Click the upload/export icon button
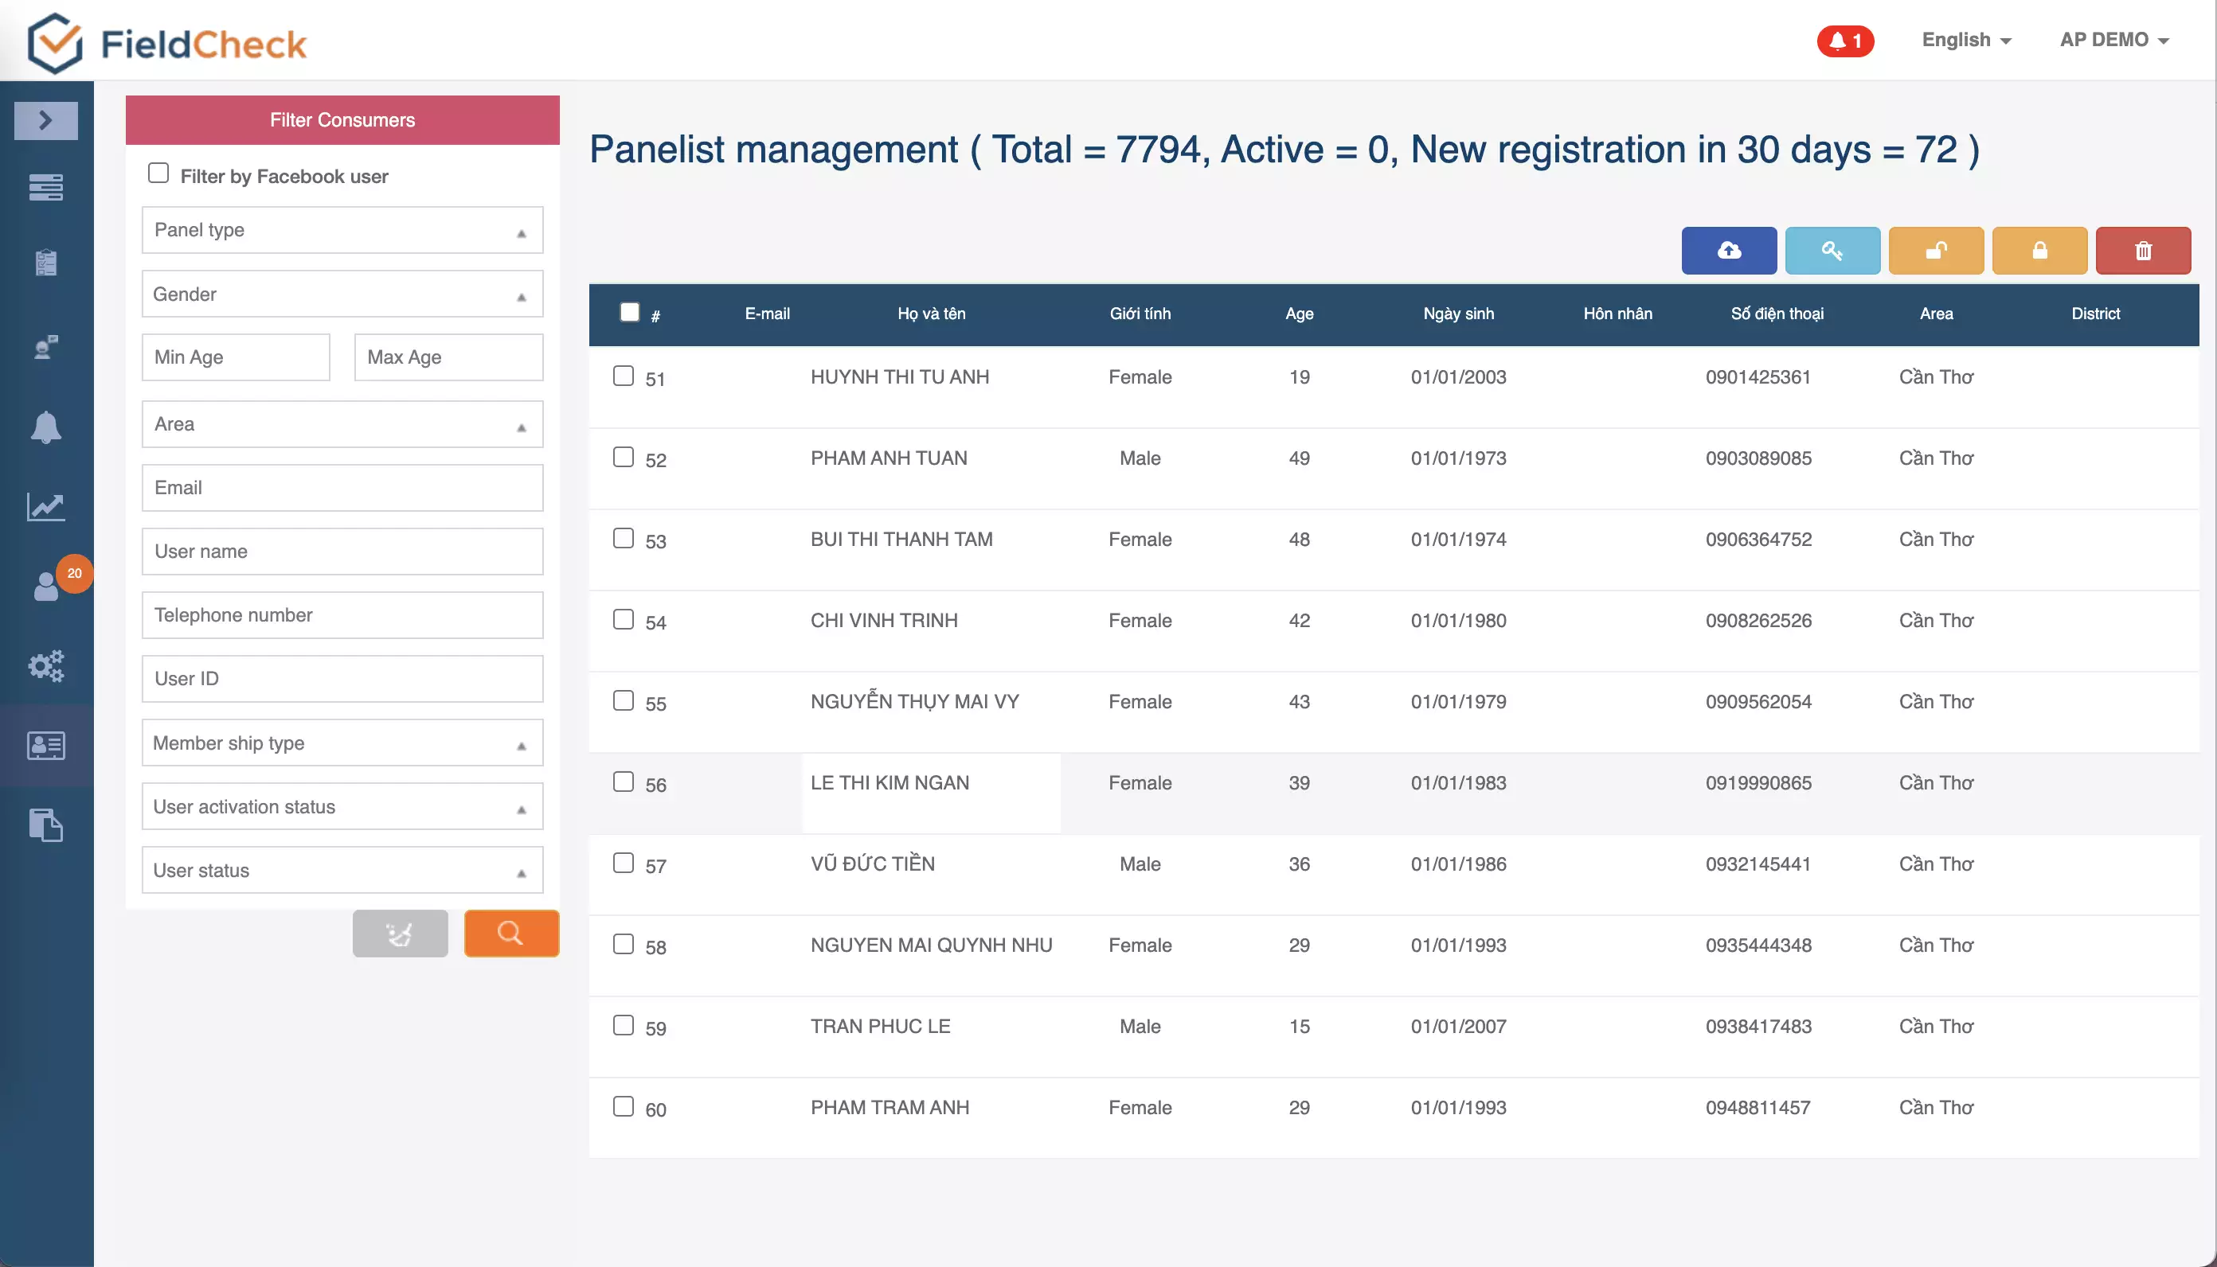Image resolution: width=2217 pixels, height=1267 pixels. (1728, 249)
